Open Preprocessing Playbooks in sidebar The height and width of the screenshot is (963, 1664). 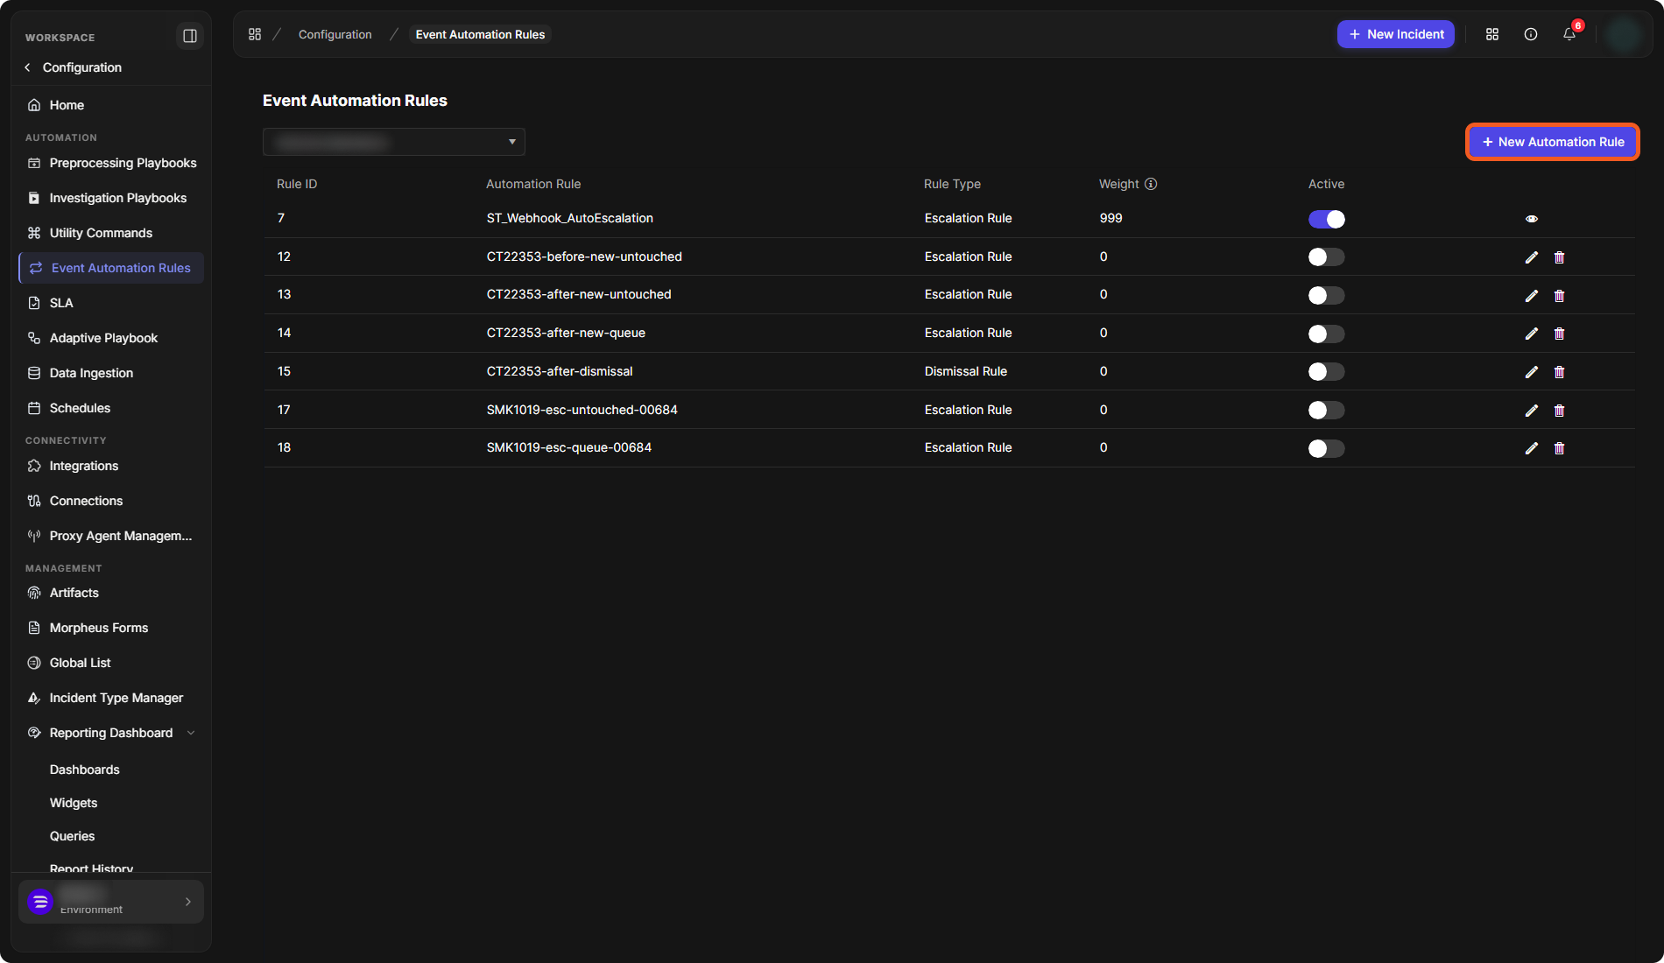click(111, 163)
